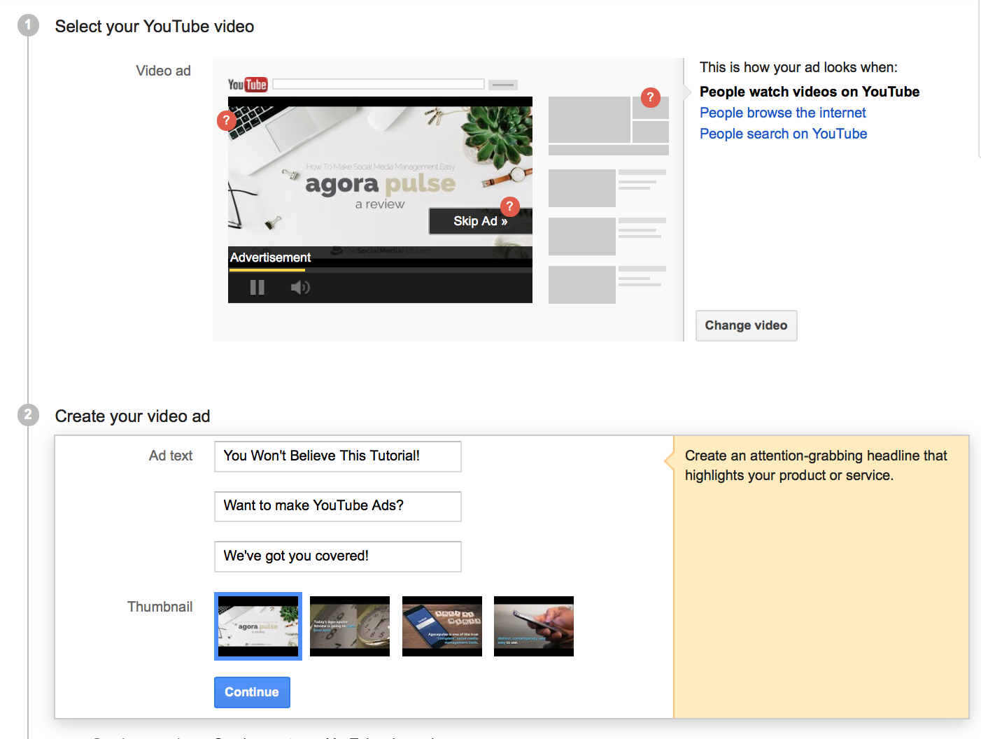Select 'People watch videos on YouTube' view
Image resolution: width=981 pixels, height=739 pixels.
[809, 92]
